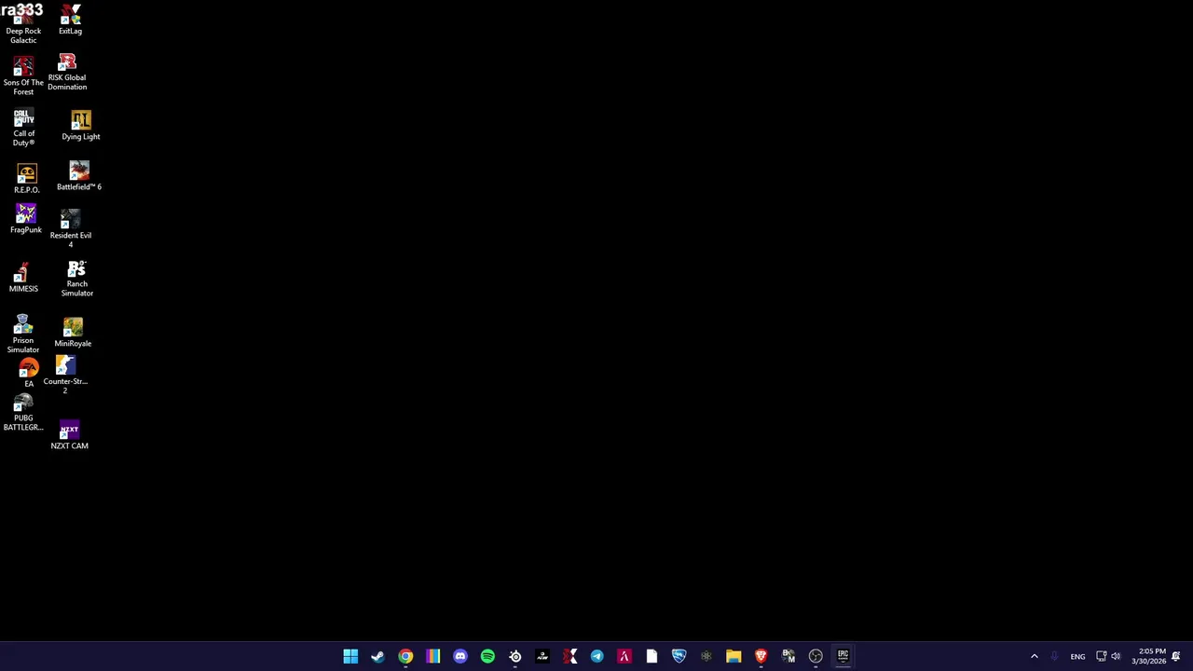This screenshot has width=1193, height=671.
Task: Select the Sons Of The Forest shortcut
Action: pos(23,76)
